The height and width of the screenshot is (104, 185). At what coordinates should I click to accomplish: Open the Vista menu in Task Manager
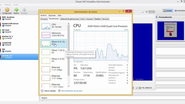coord(59,15)
